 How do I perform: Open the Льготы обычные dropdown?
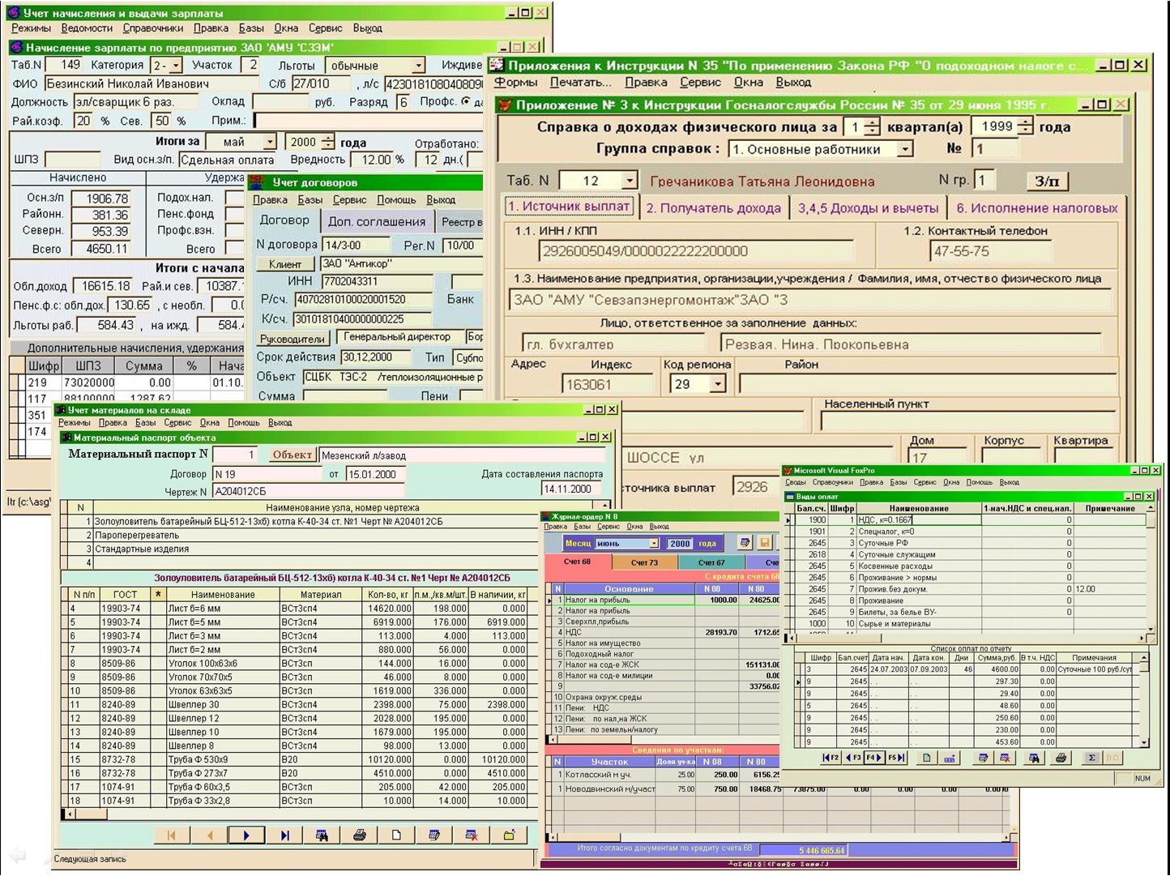pos(418,66)
